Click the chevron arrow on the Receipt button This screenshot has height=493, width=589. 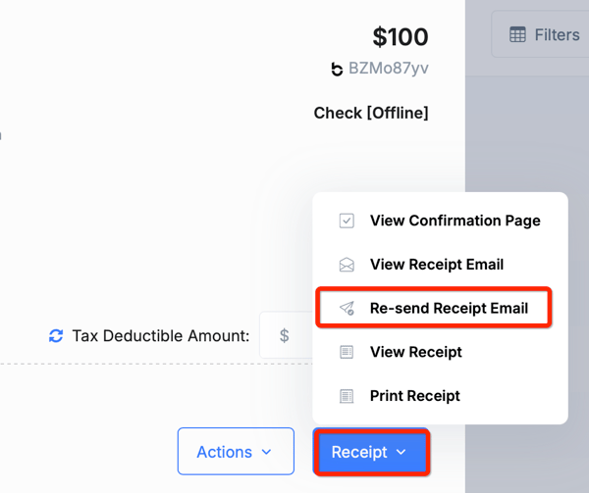pyautogui.click(x=402, y=452)
